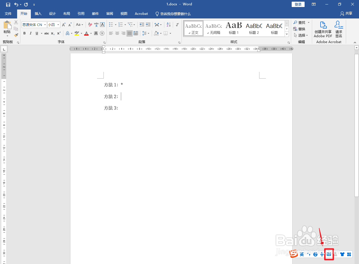Click the Sogou S logo
The image size is (359, 264).
pyautogui.click(x=294, y=254)
